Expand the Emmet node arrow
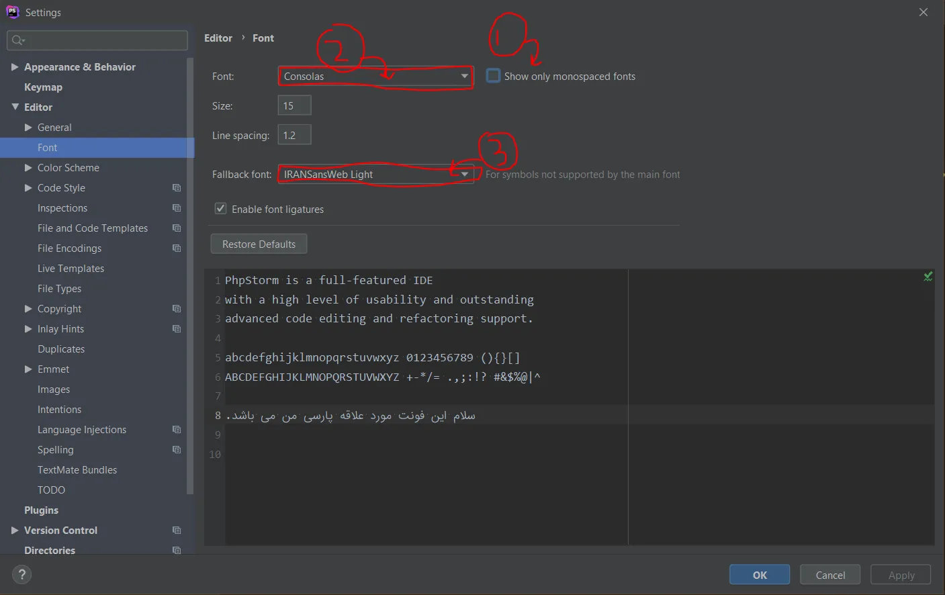The width and height of the screenshot is (945, 595). point(28,369)
